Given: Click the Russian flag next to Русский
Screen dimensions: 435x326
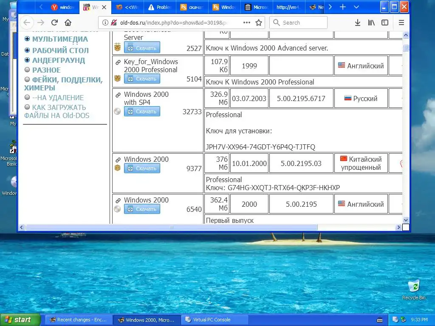Looking at the screenshot, I should click(347, 98).
